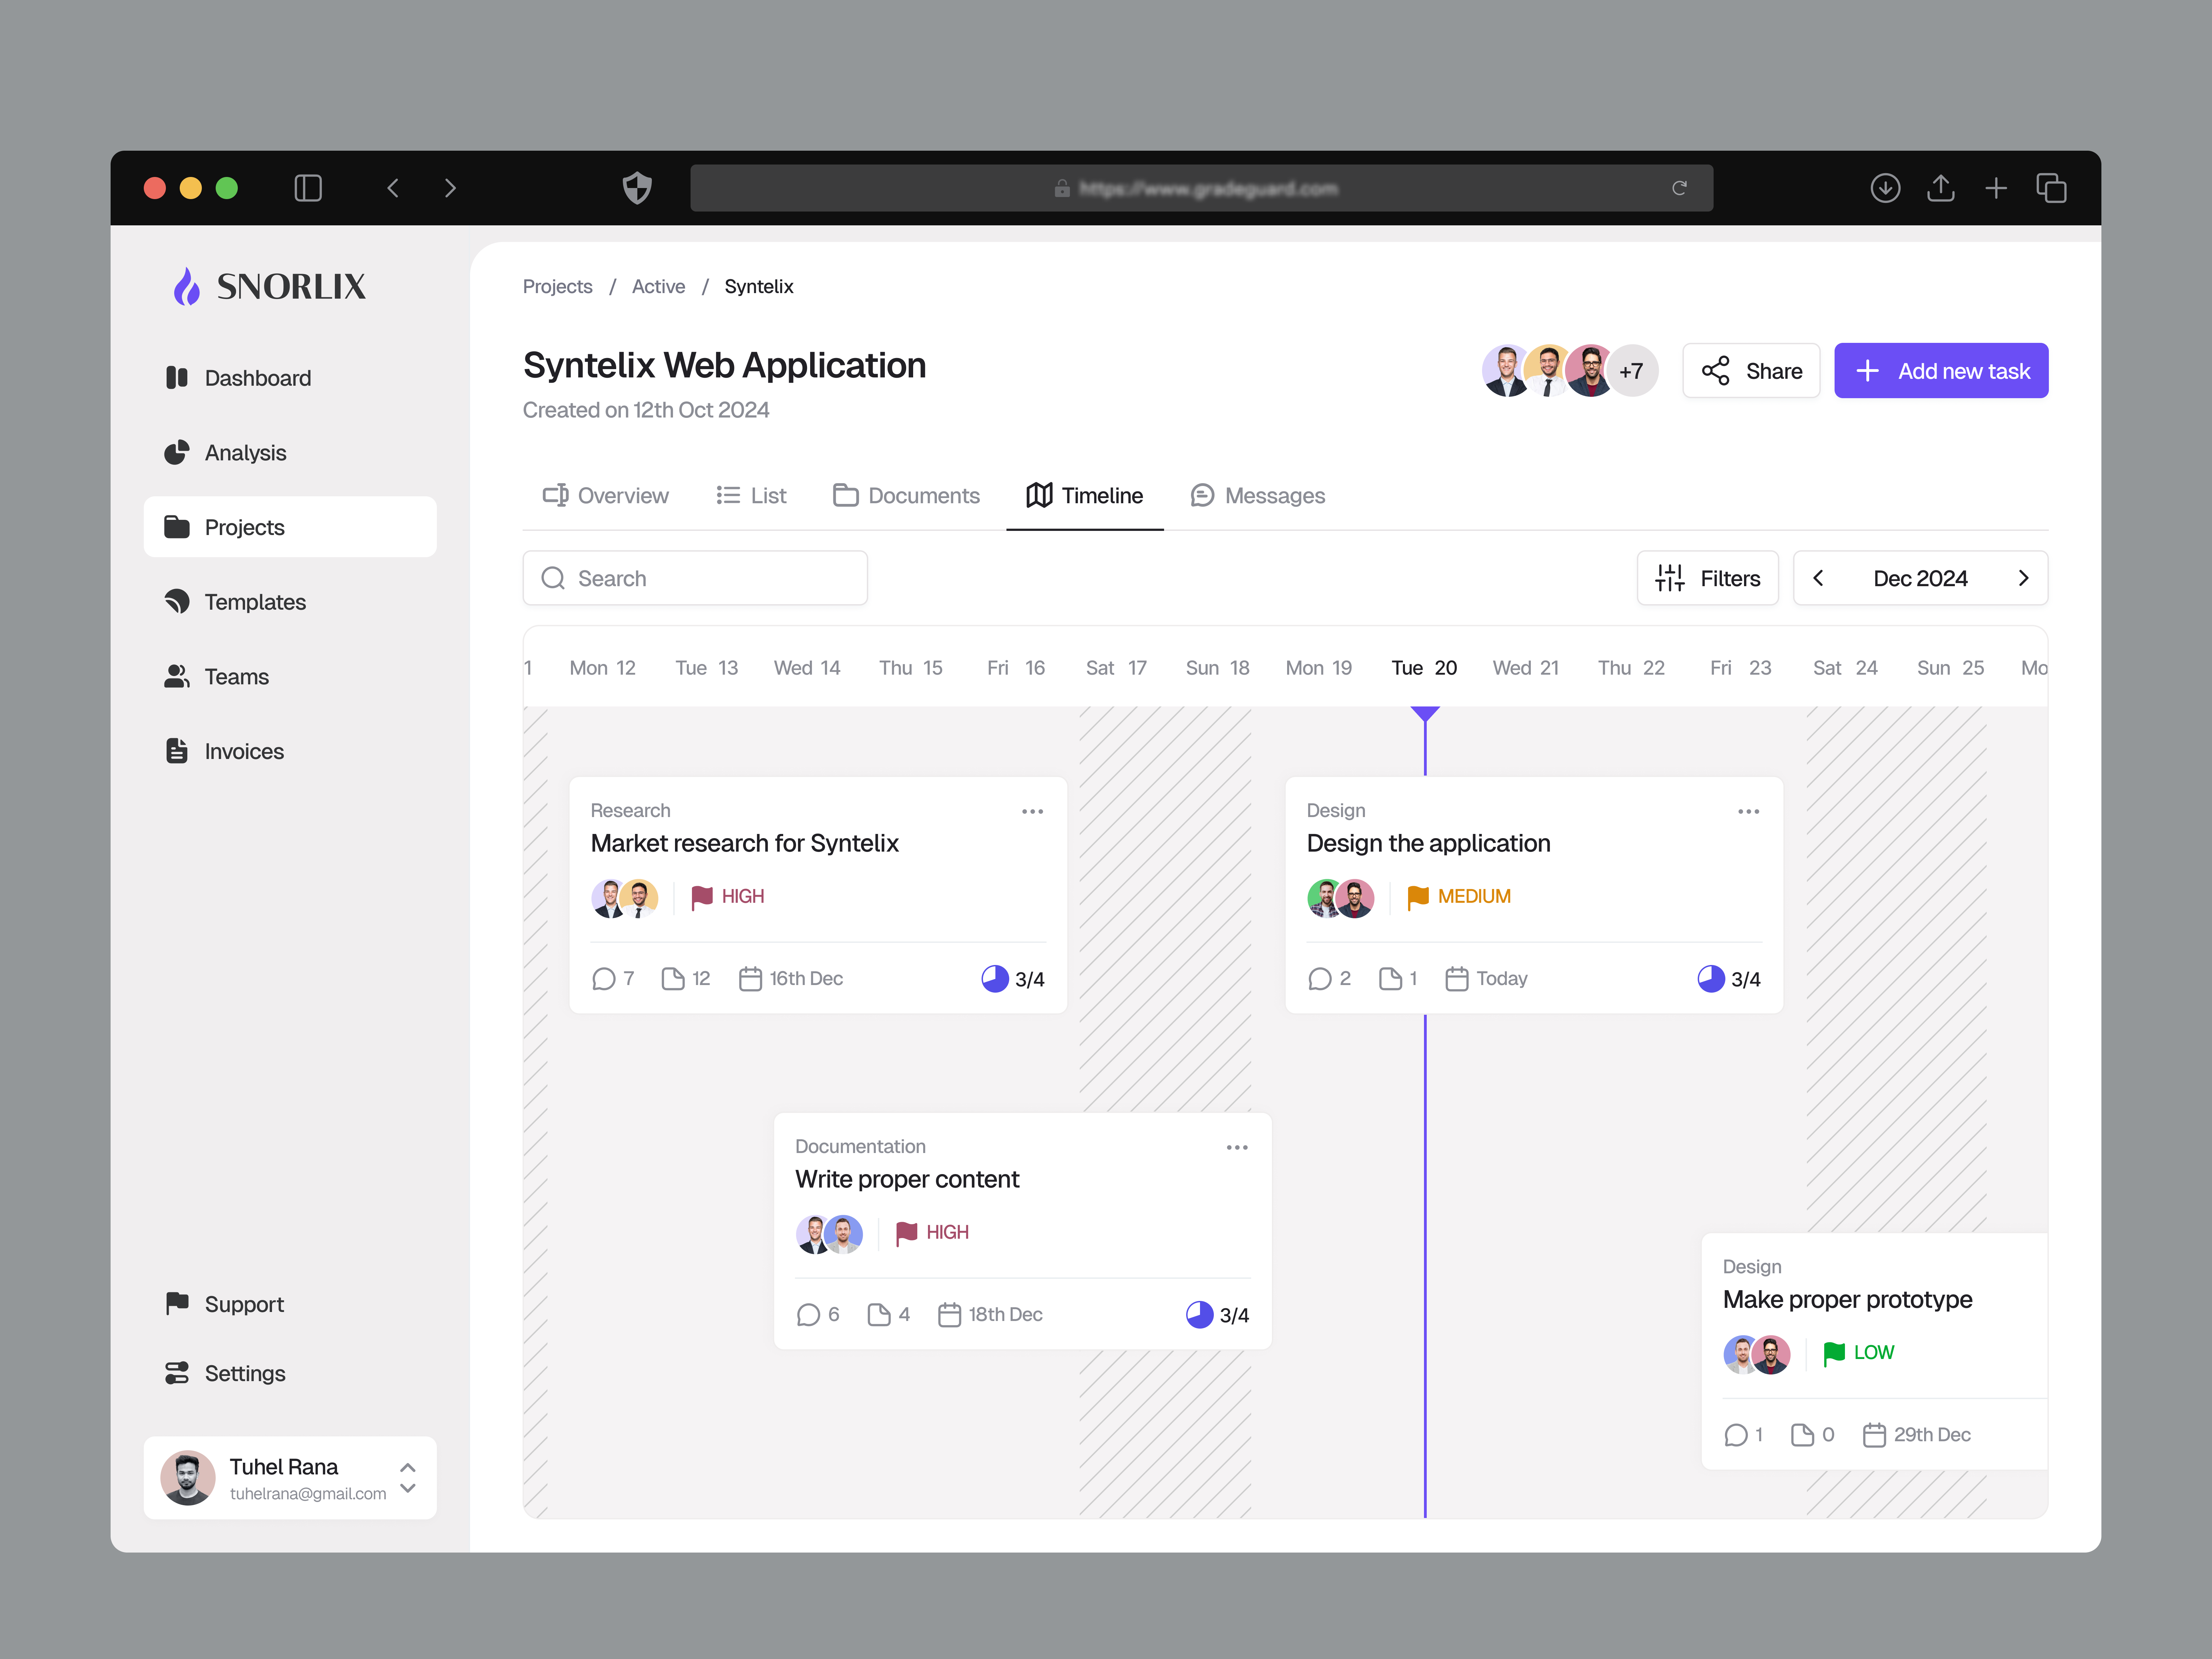Go to Teams in the sidebar

(290, 677)
